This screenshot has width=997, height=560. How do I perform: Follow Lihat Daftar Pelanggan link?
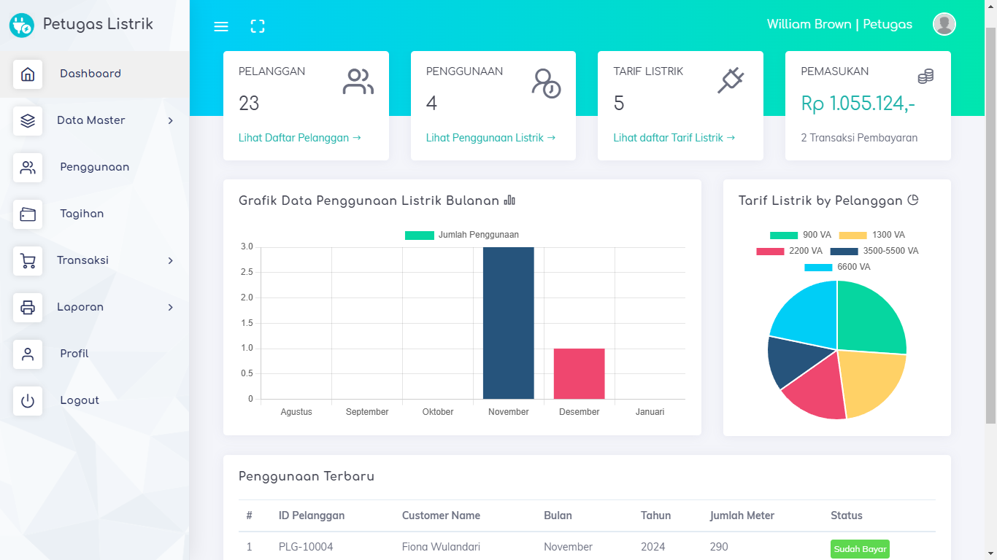click(x=300, y=138)
